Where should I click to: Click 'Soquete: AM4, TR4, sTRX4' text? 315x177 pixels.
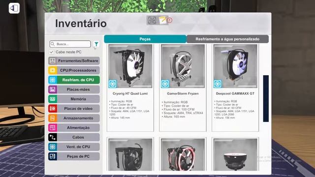coord(183,113)
